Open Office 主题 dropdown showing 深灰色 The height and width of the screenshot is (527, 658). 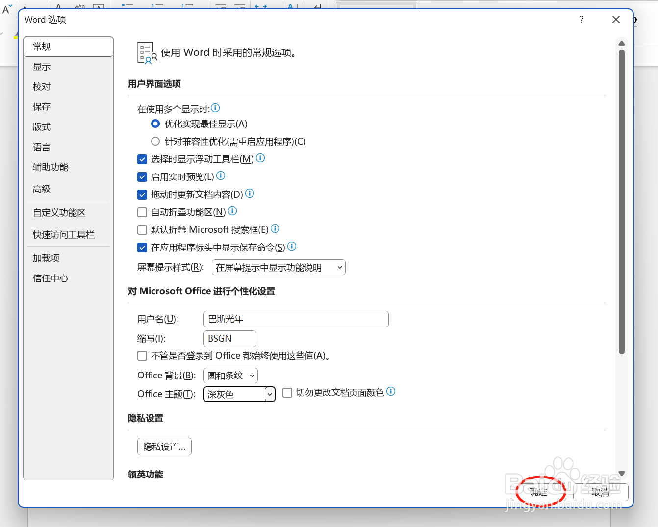point(239,394)
